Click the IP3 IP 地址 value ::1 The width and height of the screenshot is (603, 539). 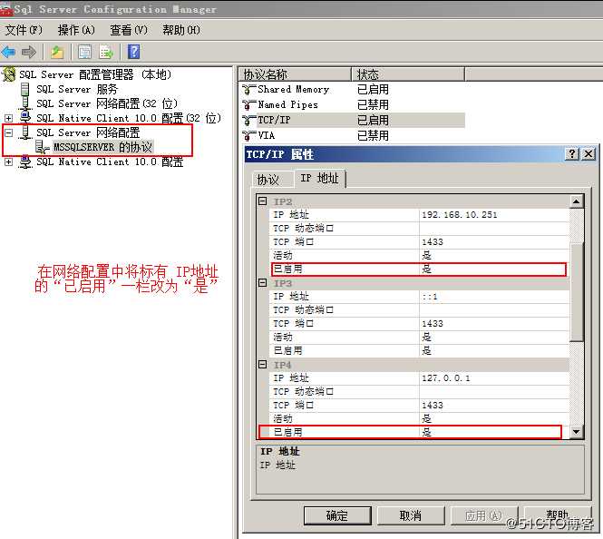click(x=430, y=297)
